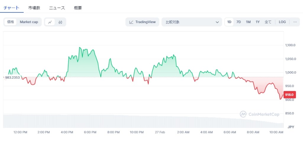Click the CoinMarketCap watermark logo

pyautogui.click(x=260, y=114)
